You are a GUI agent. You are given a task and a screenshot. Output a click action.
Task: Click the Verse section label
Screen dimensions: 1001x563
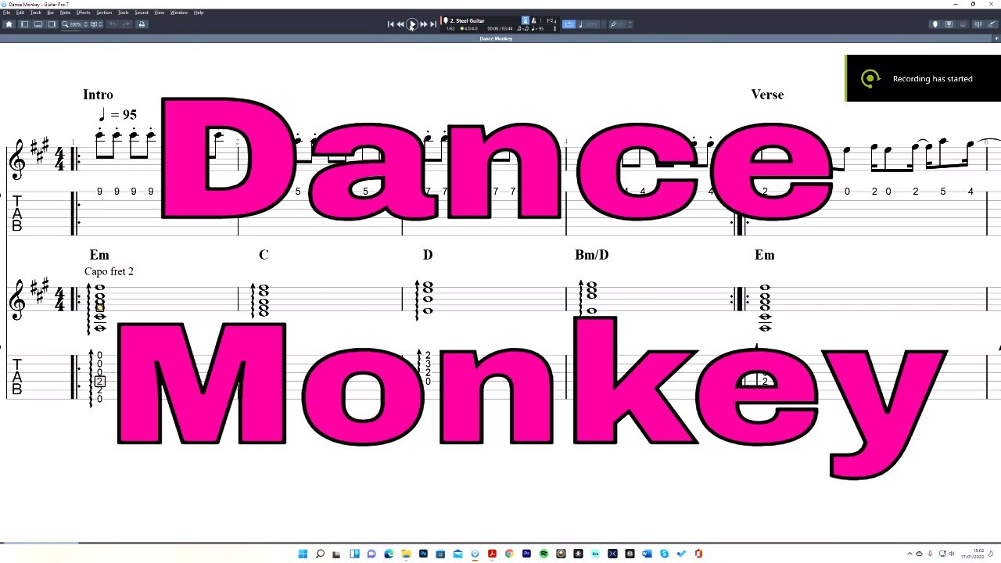pos(767,95)
